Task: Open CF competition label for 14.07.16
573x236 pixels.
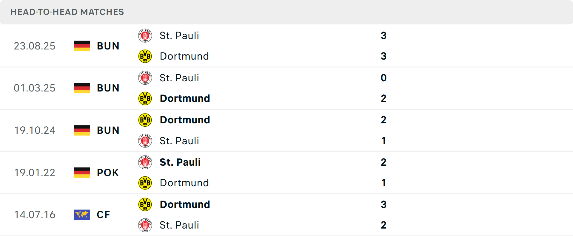Action: click(103, 215)
